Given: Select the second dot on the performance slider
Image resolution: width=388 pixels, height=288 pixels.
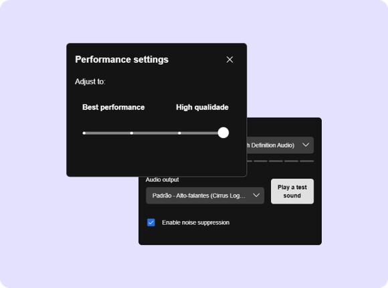Looking at the screenshot, I should 132,133.
